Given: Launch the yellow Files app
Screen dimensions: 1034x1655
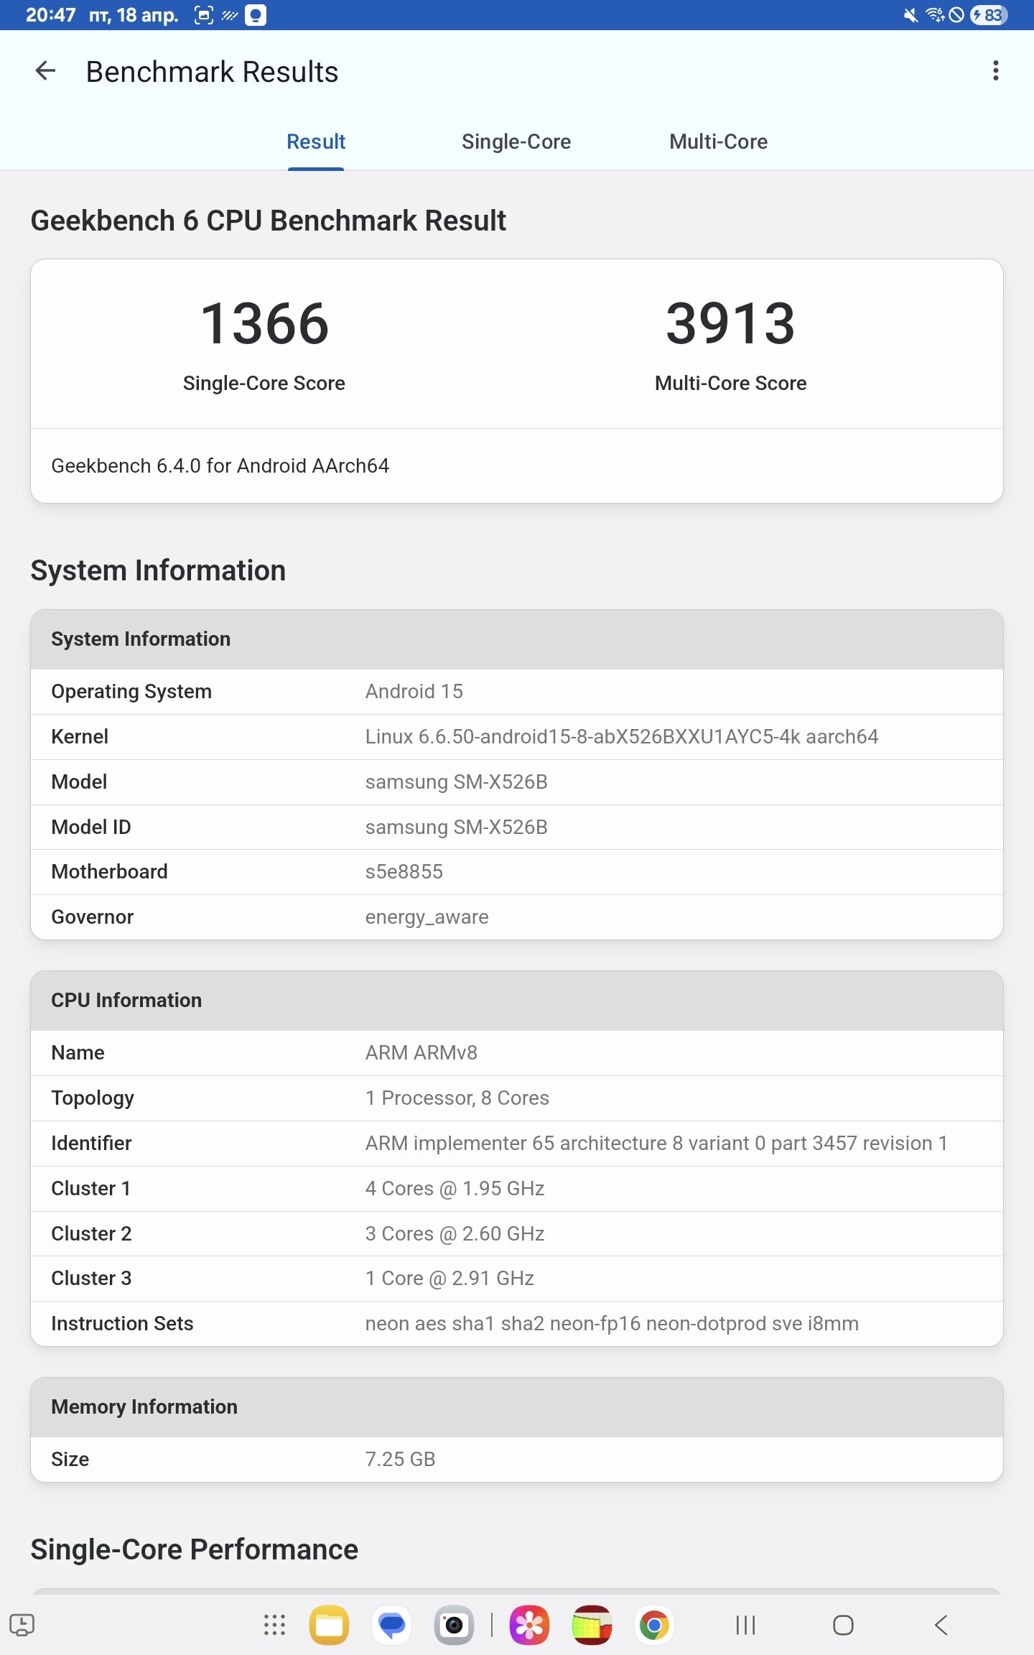Looking at the screenshot, I should point(330,1625).
